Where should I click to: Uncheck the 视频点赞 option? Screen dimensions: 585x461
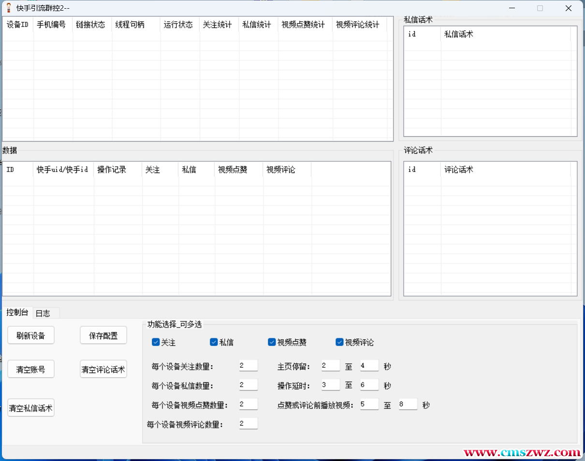(x=272, y=342)
